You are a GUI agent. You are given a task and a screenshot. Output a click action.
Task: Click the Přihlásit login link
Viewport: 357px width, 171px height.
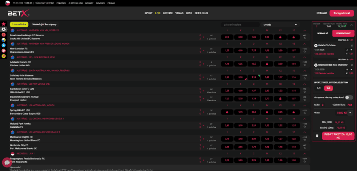322,13
